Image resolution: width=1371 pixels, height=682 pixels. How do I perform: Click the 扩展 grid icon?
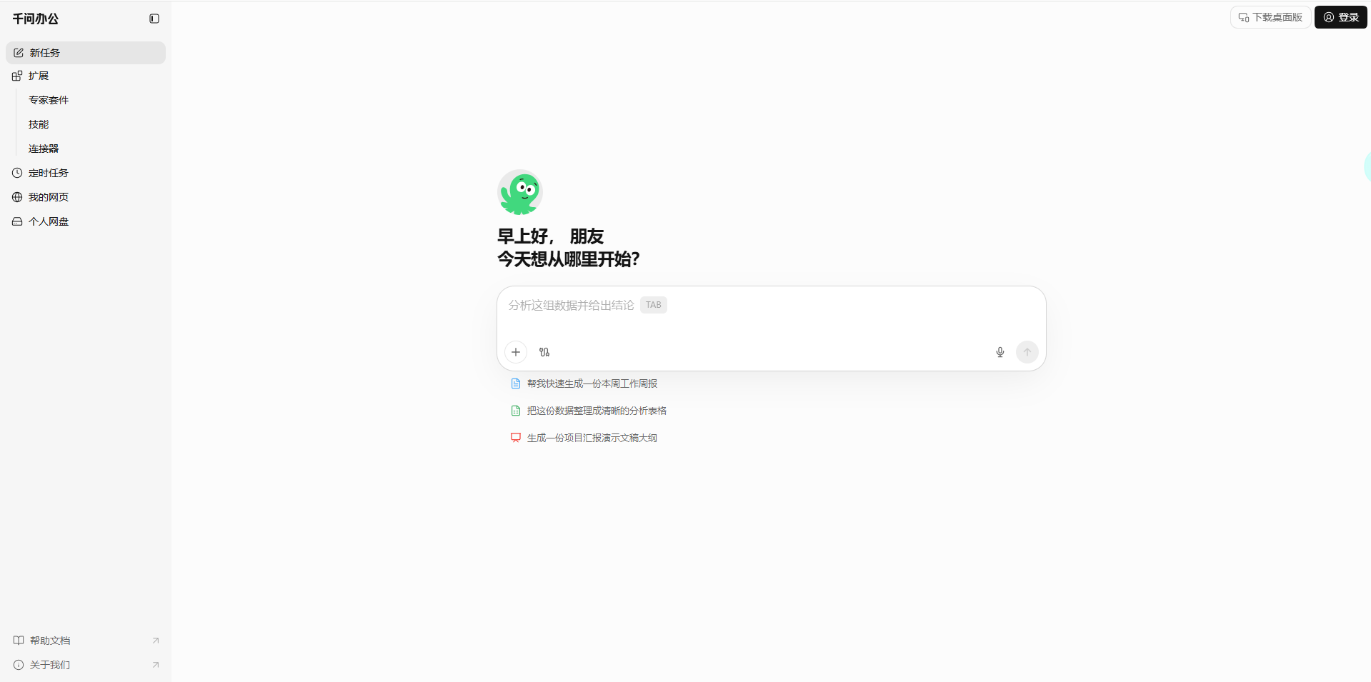17,76
